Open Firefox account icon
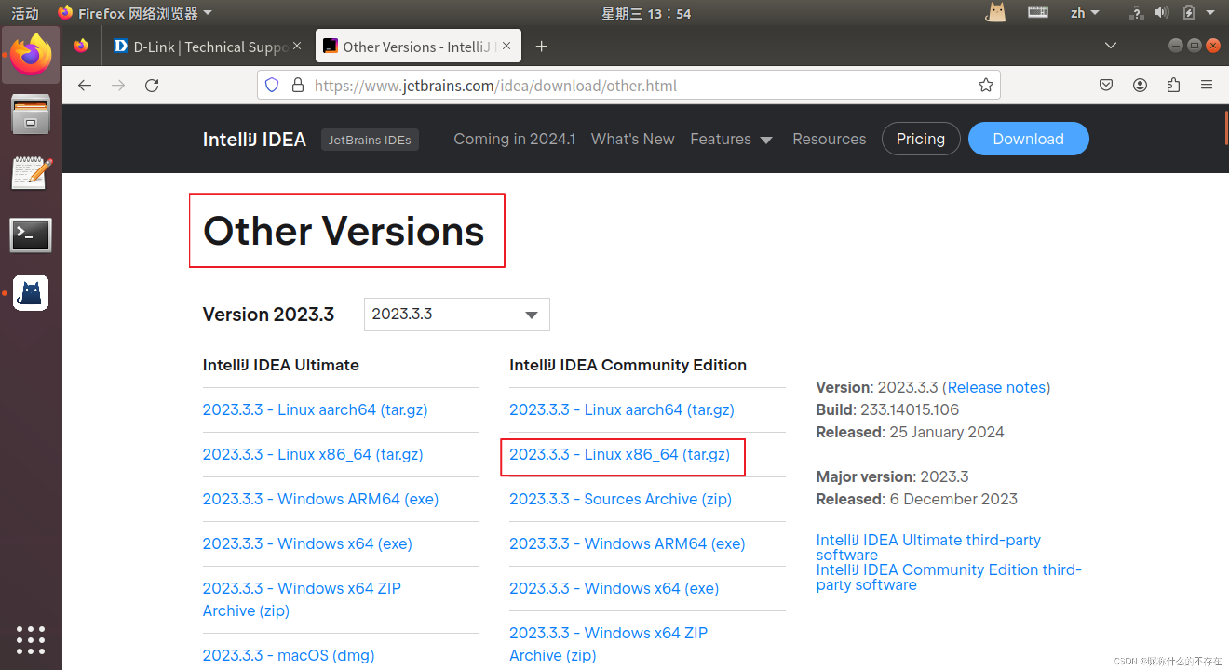Screen dimensions: 1229x670 1139,85
